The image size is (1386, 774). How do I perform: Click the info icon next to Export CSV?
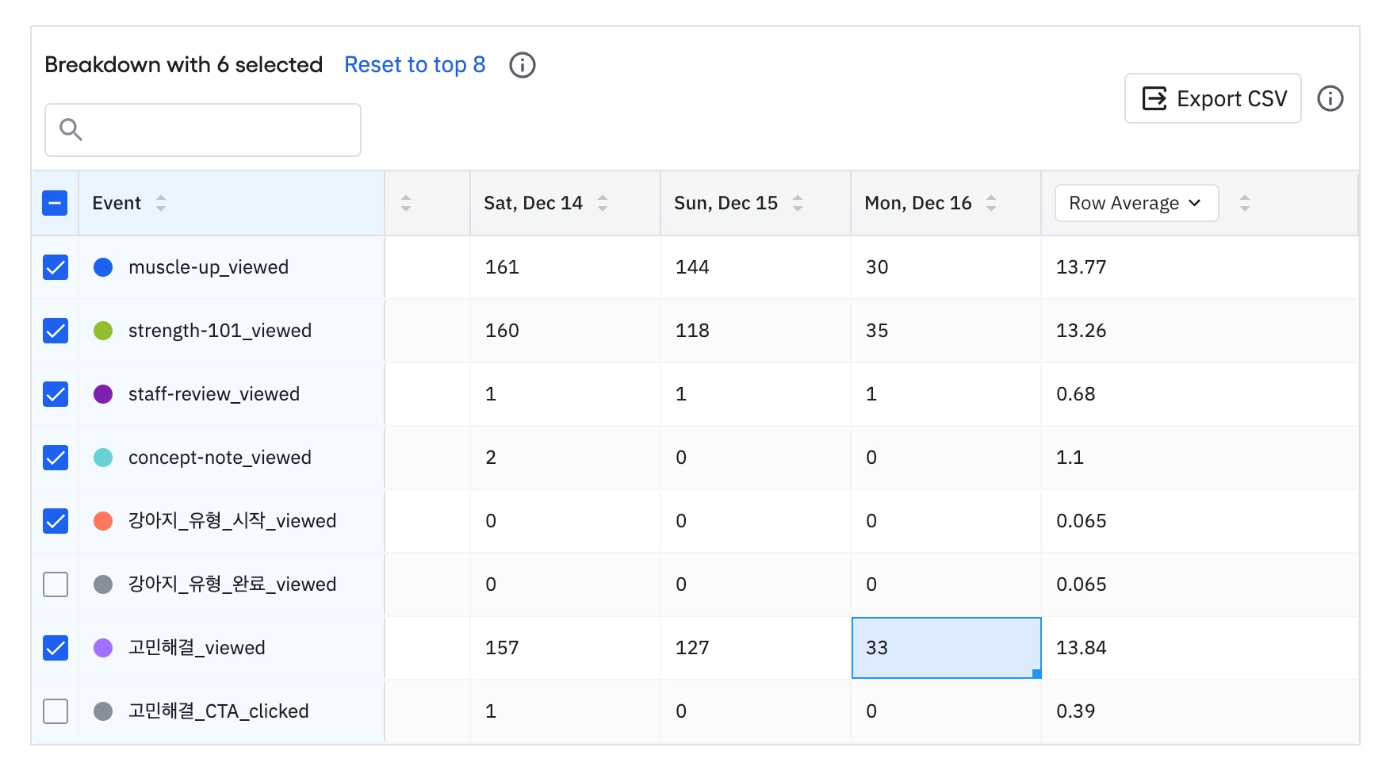tap(1330, 98)
